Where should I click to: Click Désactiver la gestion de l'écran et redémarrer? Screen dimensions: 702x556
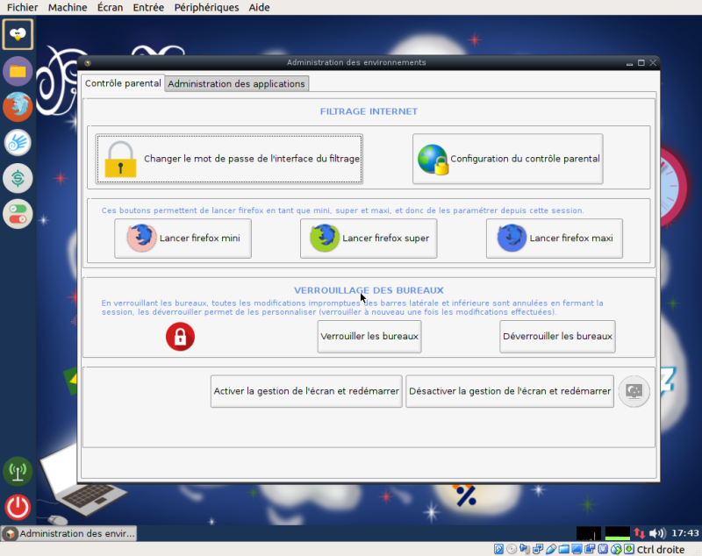point(510,391)
